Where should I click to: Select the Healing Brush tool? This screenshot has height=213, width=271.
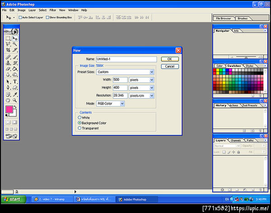click(8, 57)
